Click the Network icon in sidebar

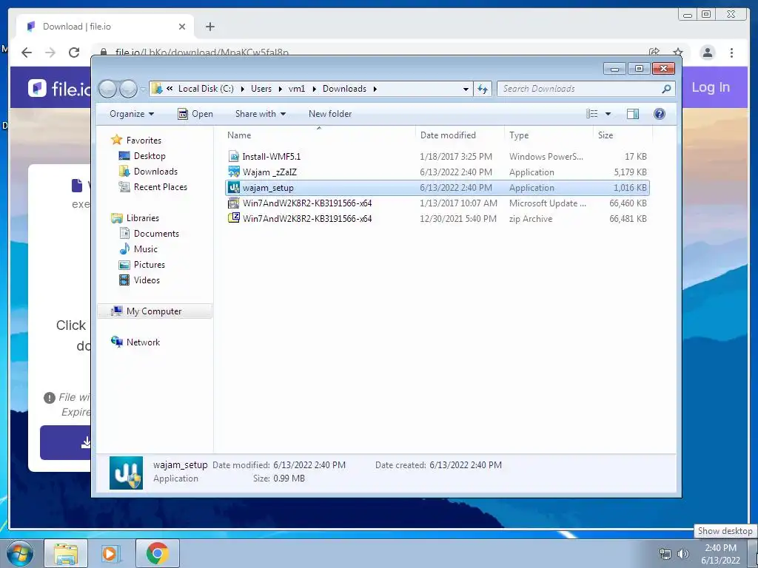click(x=116, y=342)
